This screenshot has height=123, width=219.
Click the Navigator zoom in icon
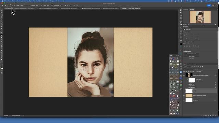215,24
